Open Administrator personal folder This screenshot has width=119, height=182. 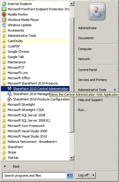pos(87,28)
